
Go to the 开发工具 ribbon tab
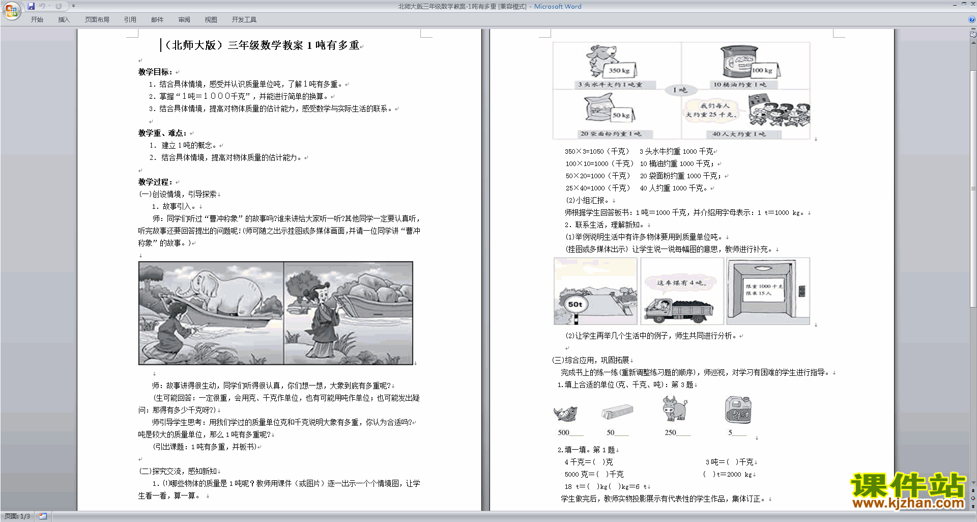pos(244,19)
